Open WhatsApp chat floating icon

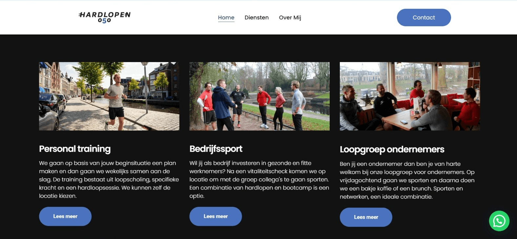point(499,221)
